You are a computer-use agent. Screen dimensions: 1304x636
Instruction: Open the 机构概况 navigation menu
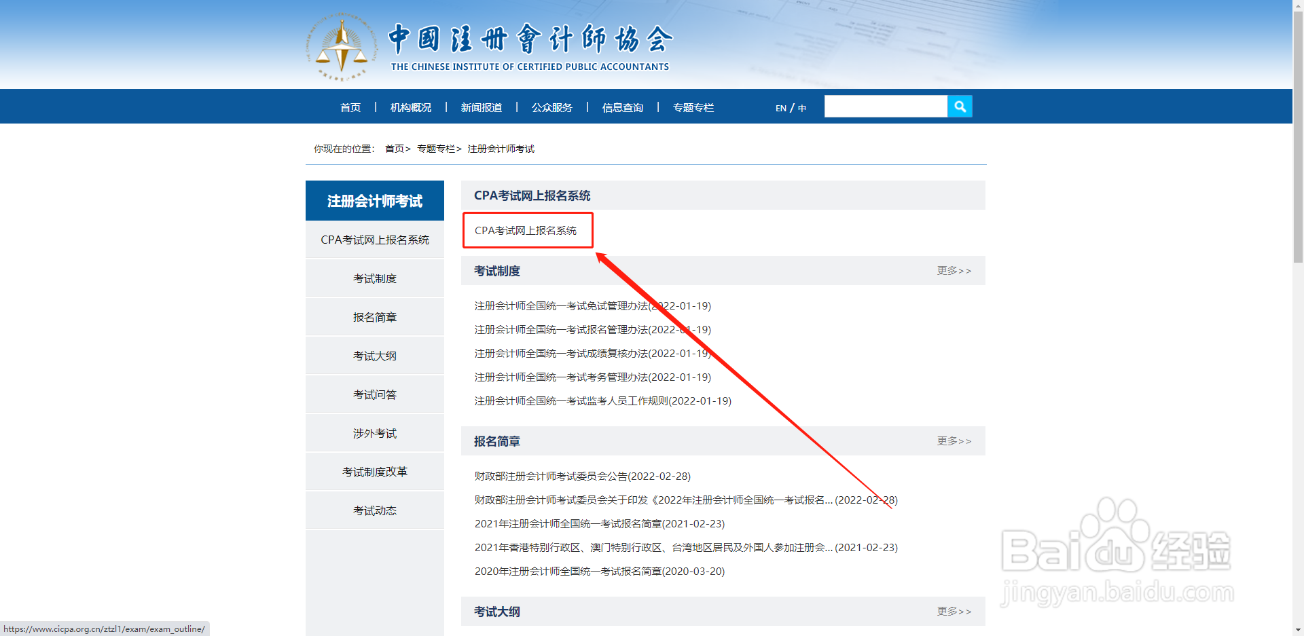[411, 107]
